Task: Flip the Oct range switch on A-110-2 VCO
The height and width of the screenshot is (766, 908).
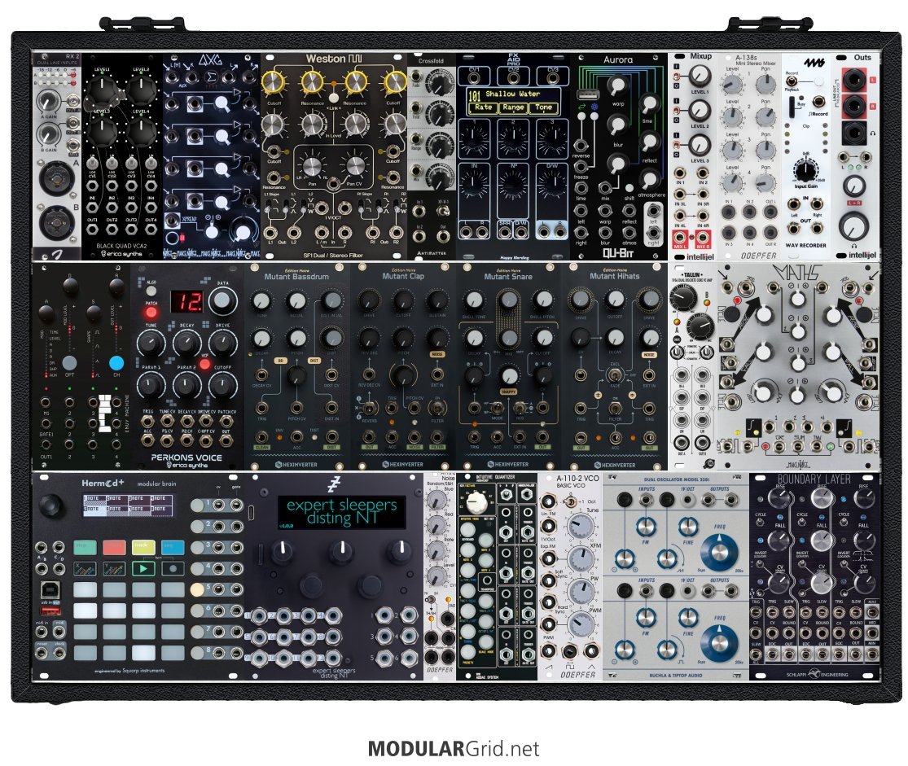Action: click(x=570, y=502)
